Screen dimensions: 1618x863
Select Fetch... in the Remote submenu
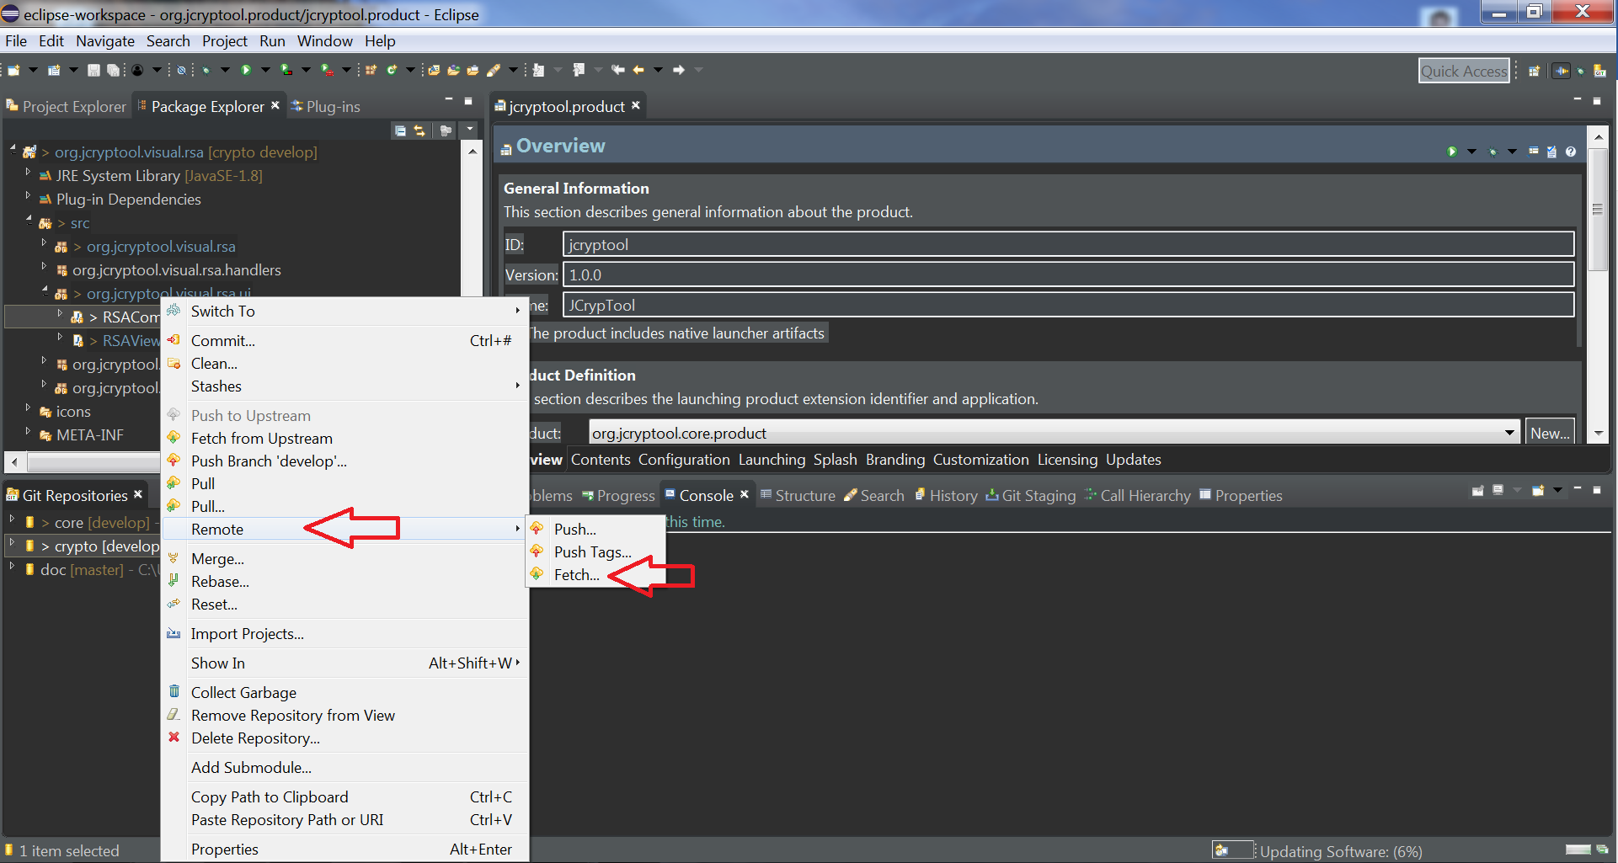[576, 574]
